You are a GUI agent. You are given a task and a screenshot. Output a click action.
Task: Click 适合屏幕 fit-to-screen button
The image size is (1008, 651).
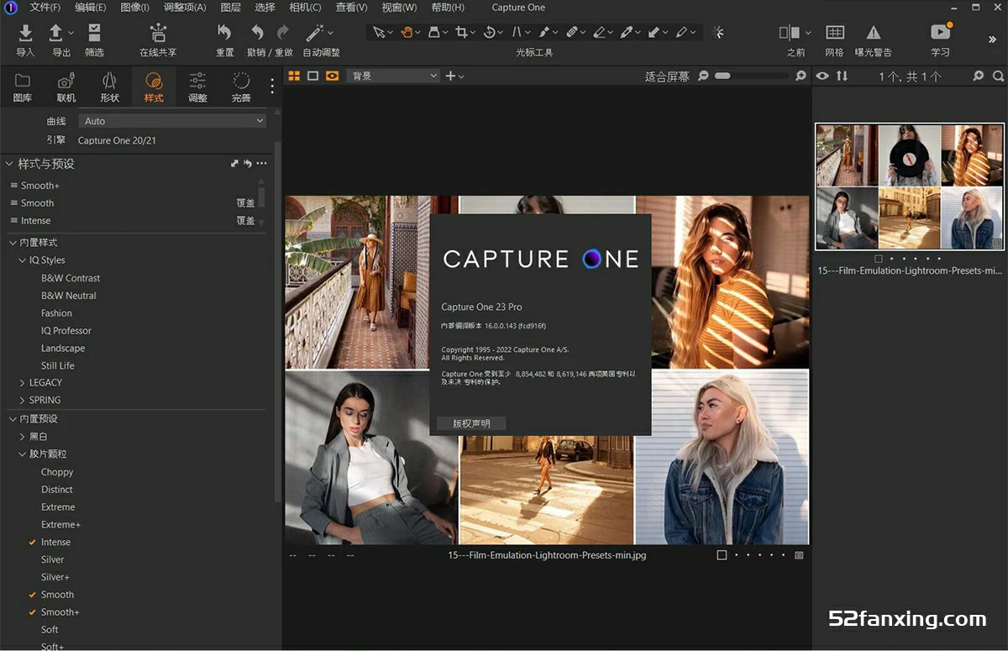pyautogui.click(x=667, y=76)
